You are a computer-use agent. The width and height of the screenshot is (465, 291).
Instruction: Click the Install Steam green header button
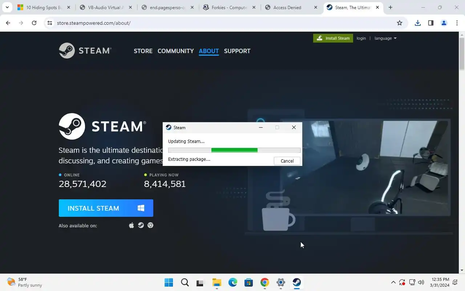(333, 38)
